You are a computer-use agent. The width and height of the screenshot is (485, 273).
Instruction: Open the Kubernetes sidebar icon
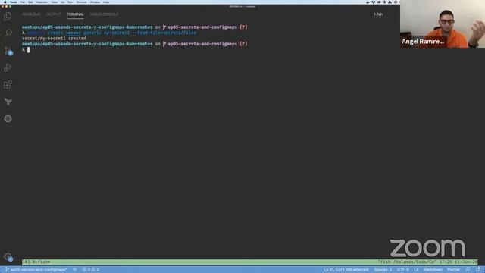8,118
